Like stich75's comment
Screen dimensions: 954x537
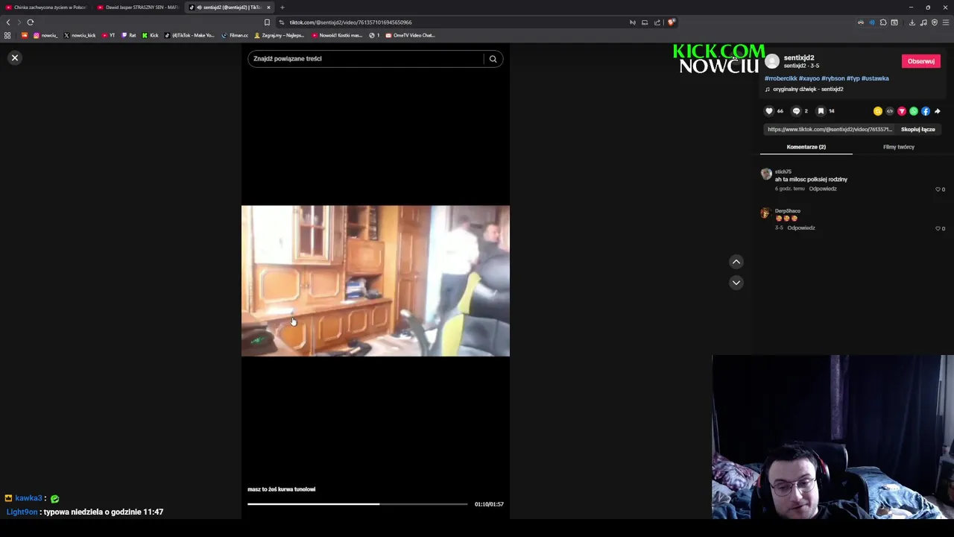pos(938,189)
